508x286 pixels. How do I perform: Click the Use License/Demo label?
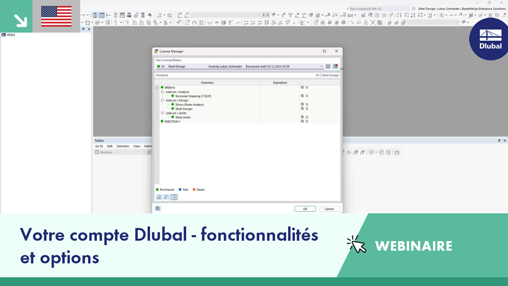click(169, 60)
